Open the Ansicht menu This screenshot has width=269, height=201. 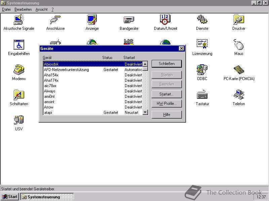pyautogui.click(x=41, y=9)
